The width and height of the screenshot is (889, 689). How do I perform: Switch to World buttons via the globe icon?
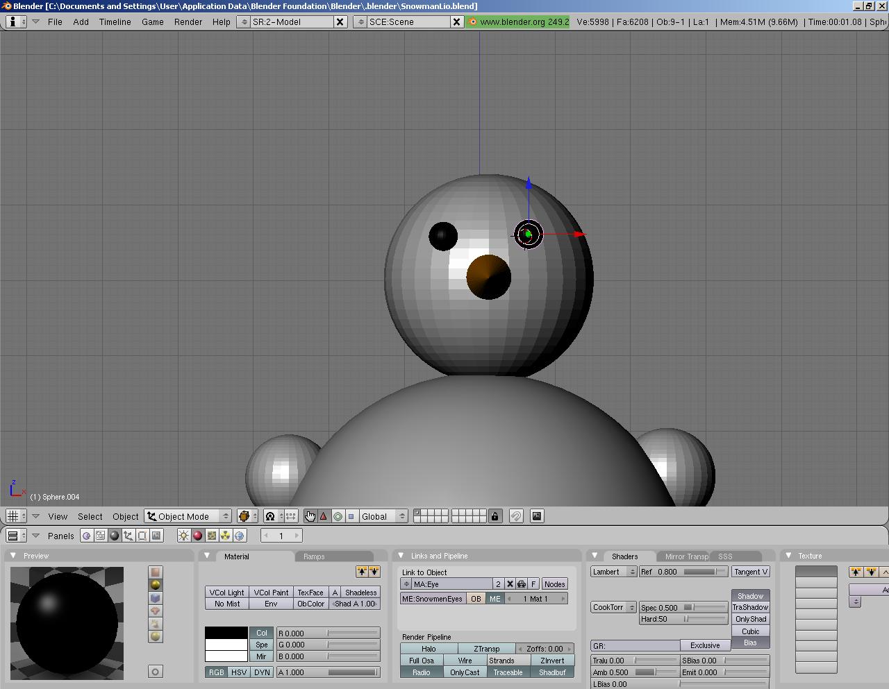click(x=240, y=536)
